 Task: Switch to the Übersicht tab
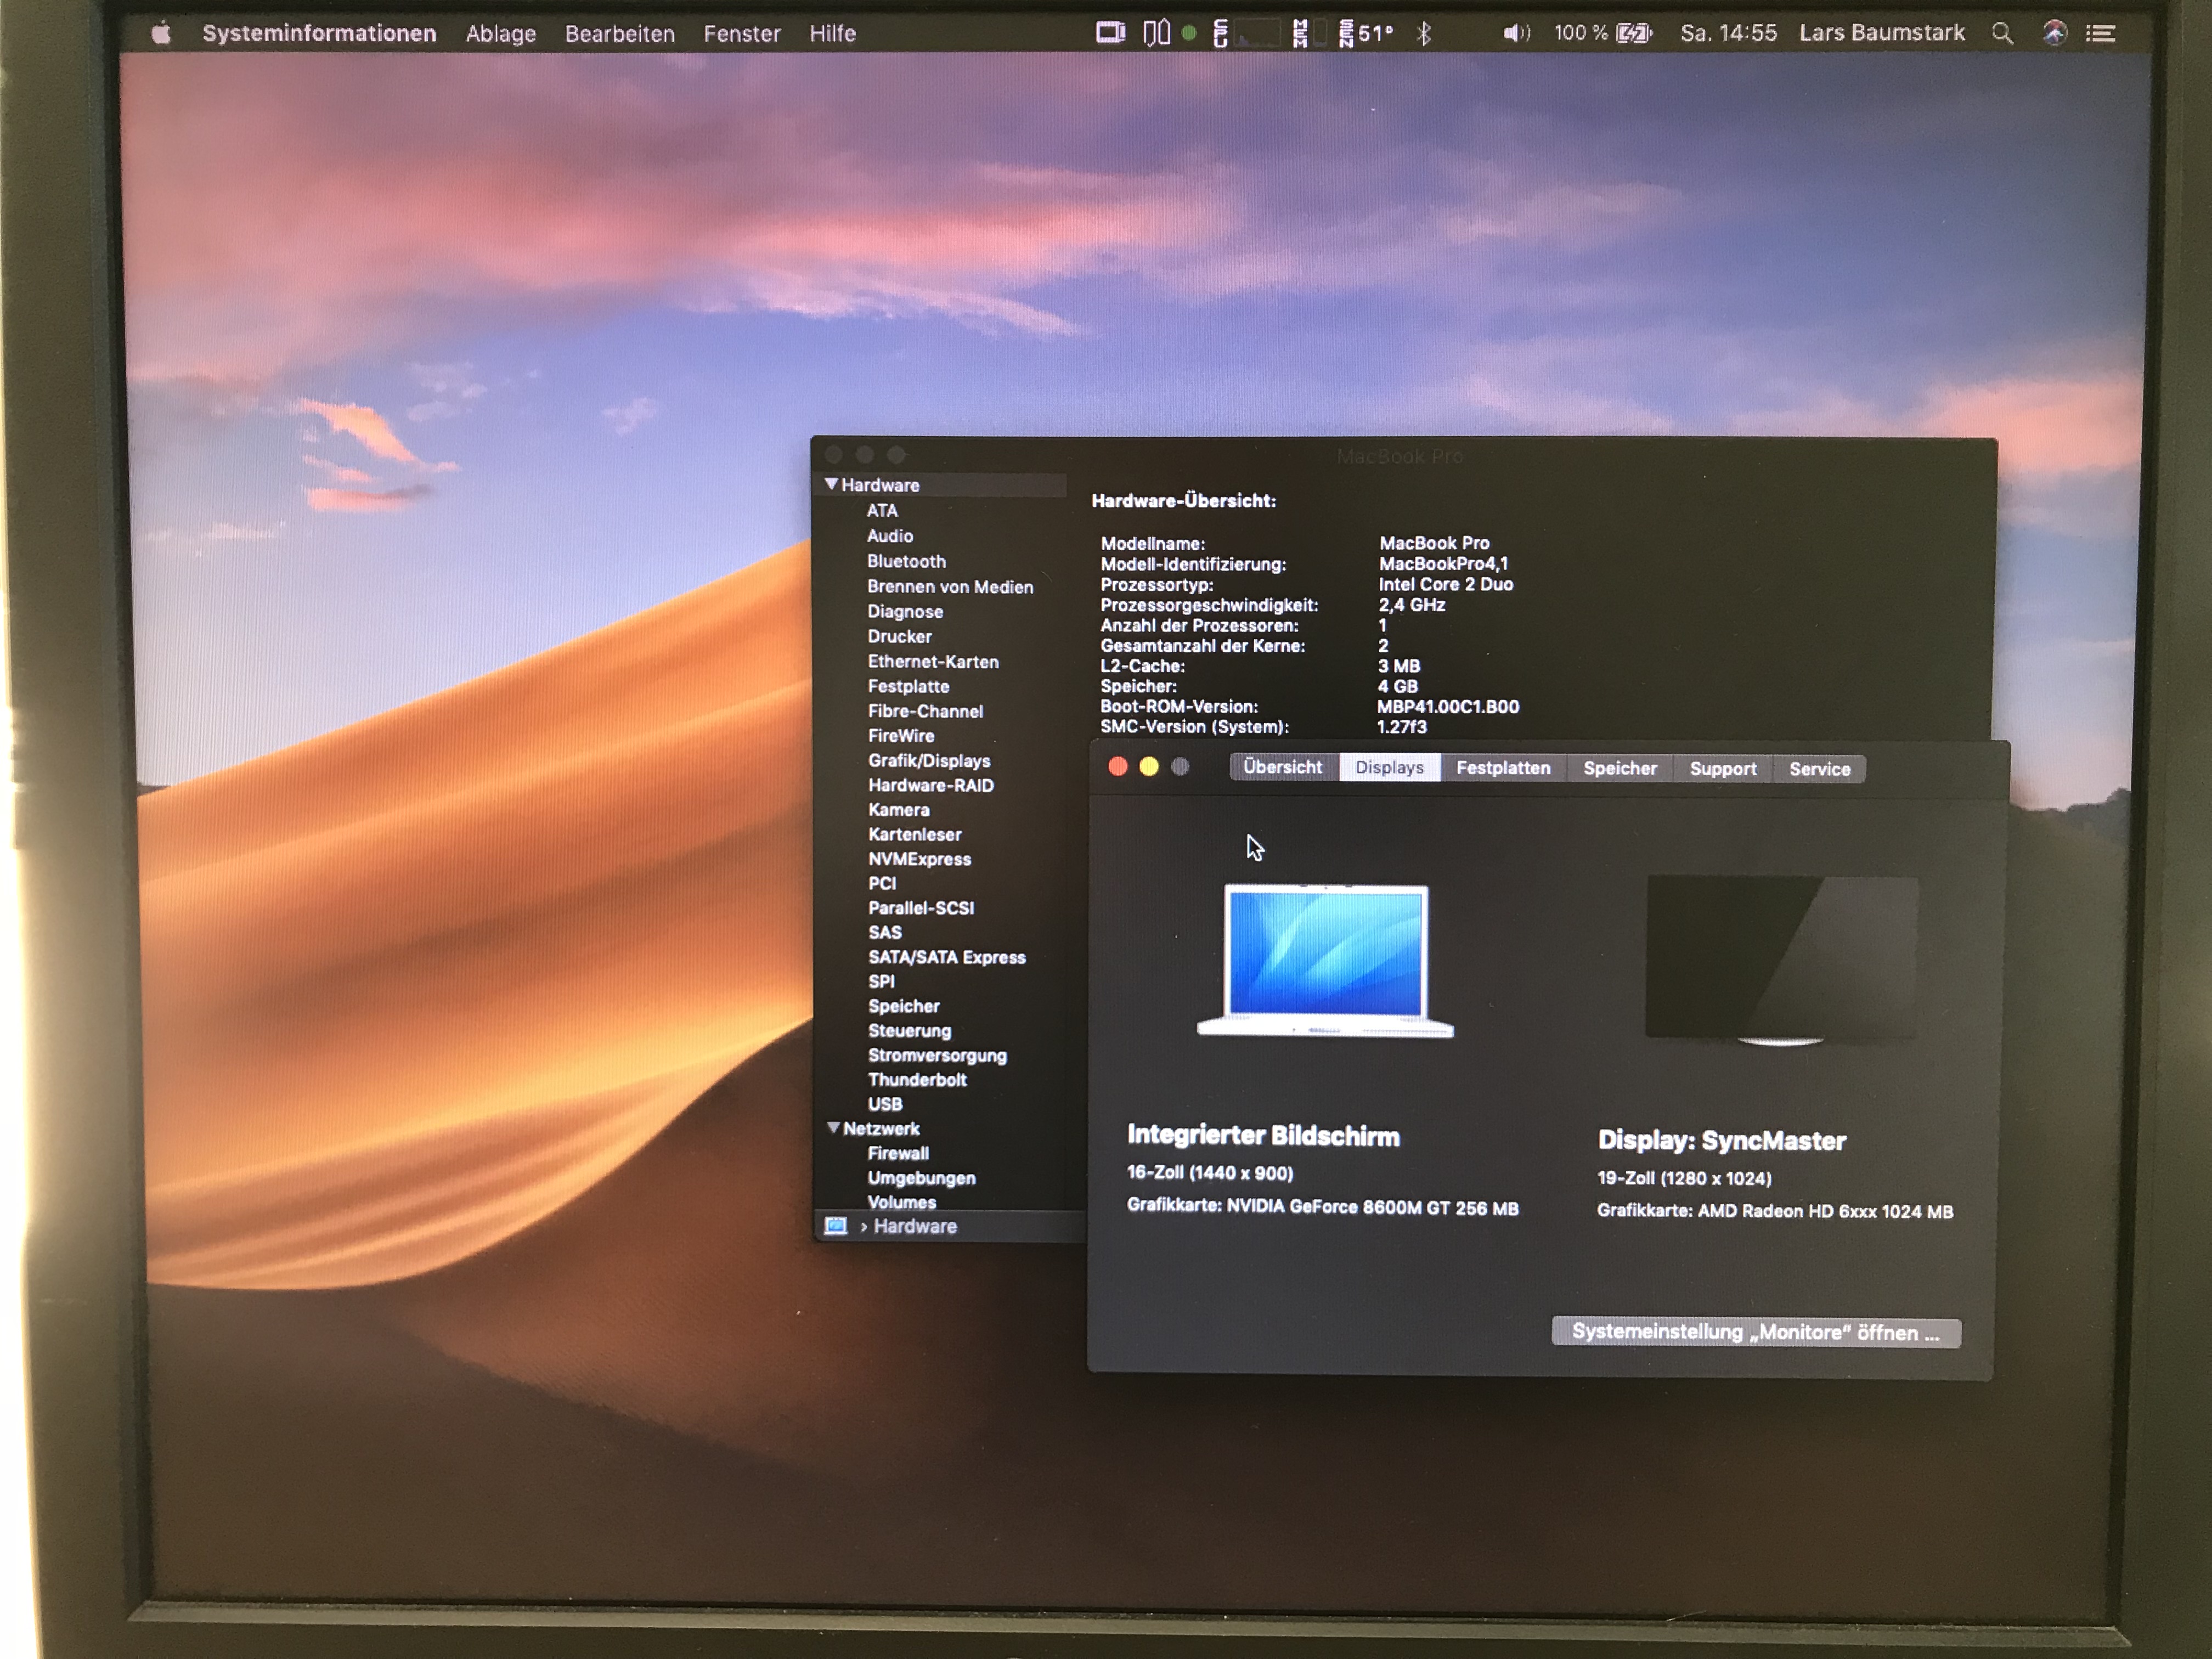click(1283, 767)
